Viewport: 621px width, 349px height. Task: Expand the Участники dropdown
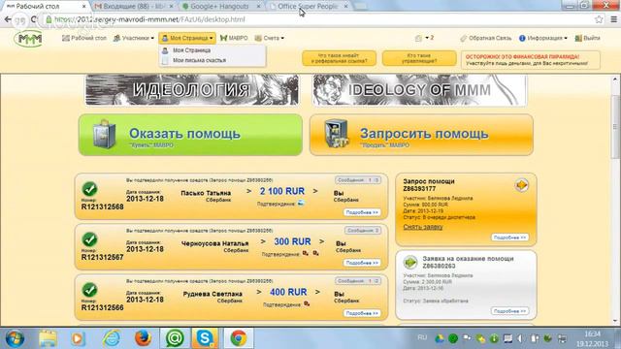[134, 38]
